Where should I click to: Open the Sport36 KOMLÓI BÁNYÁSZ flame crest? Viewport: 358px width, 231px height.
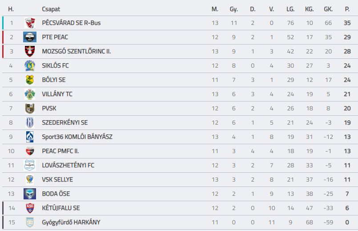click(30, 137)
